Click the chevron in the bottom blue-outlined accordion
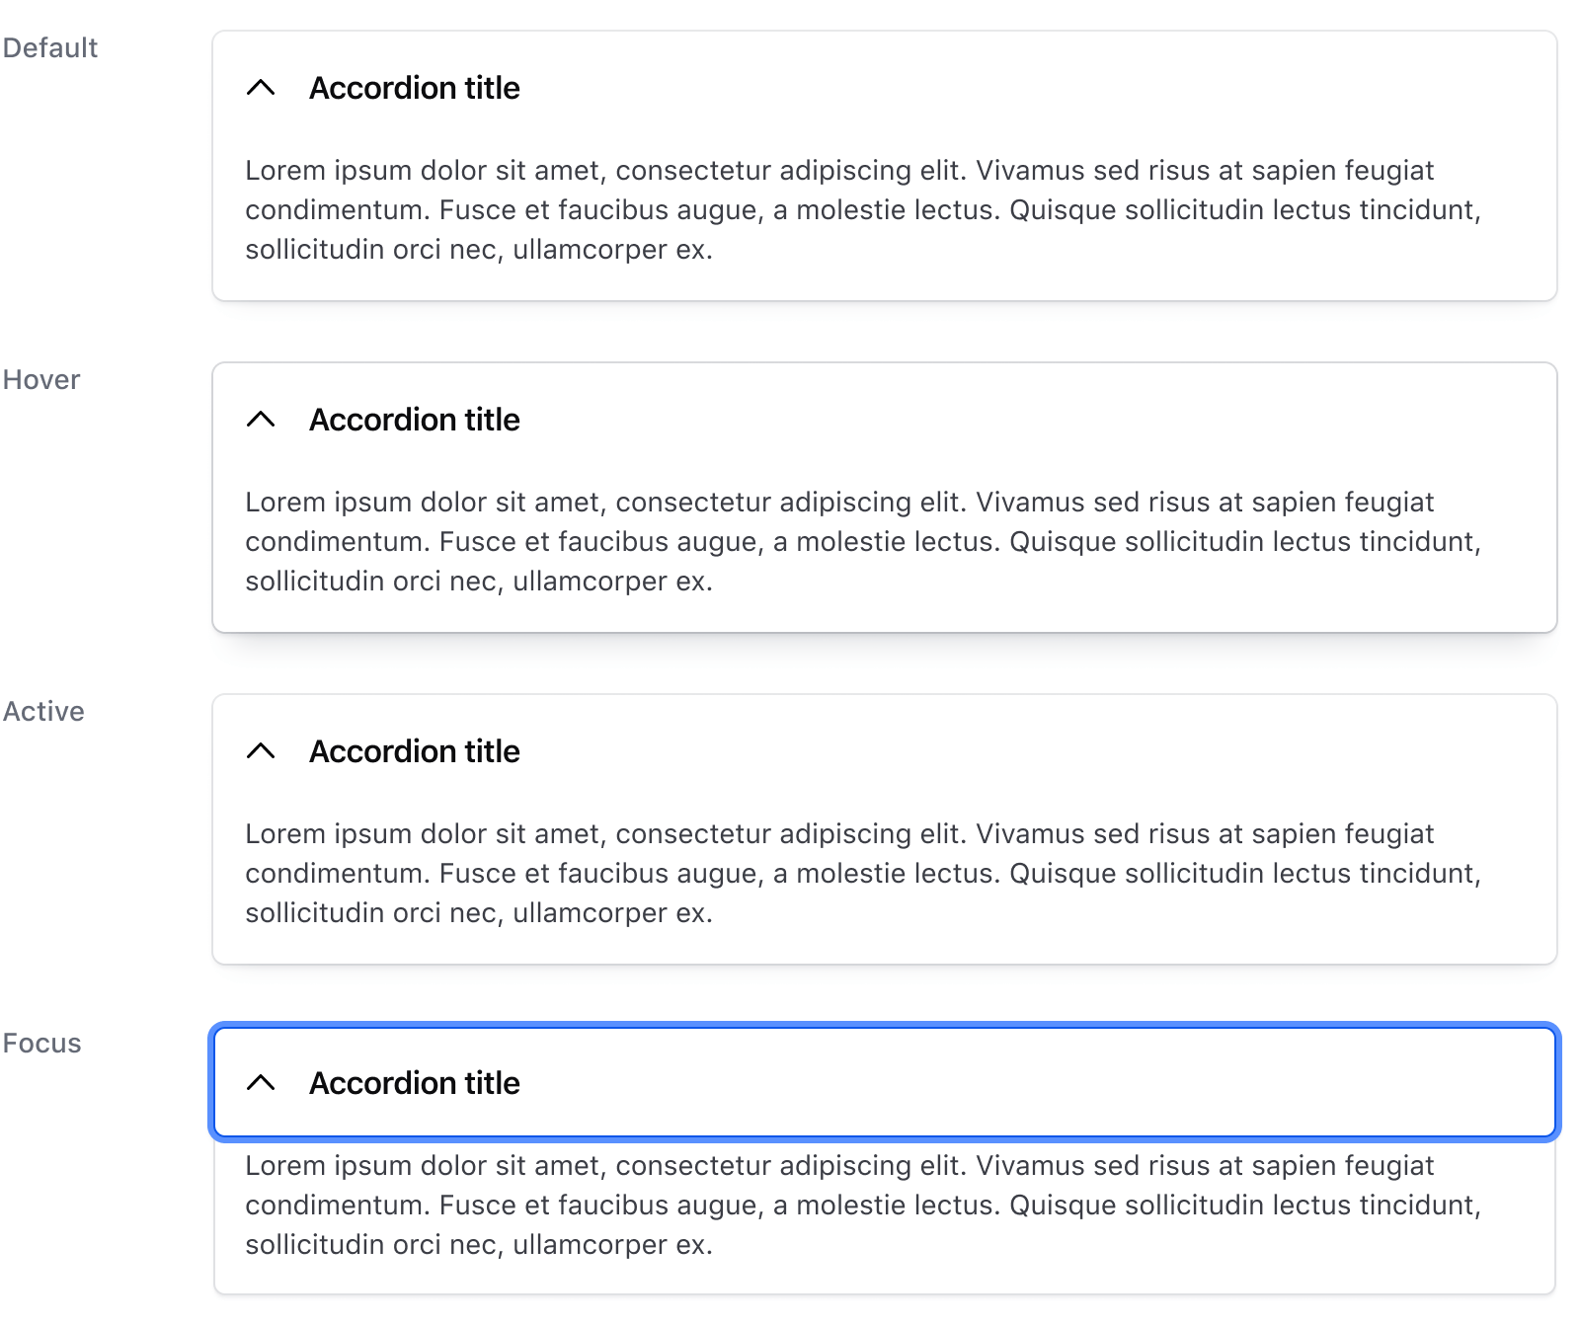Viewport: 1580px width, 1323px height. [x=261, y=1082]
